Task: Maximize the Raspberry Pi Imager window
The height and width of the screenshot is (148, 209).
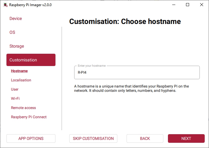Action: [x=188, y=5]
